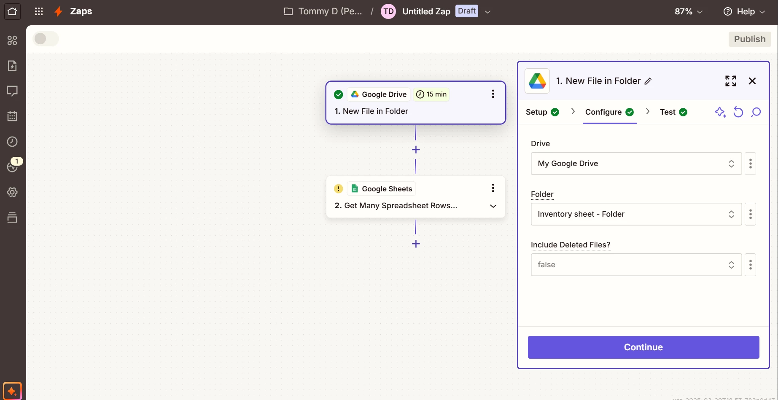Expand the Draft version dropdown chevron
This screenshot has width=778, height=400.
pos(488,12)
